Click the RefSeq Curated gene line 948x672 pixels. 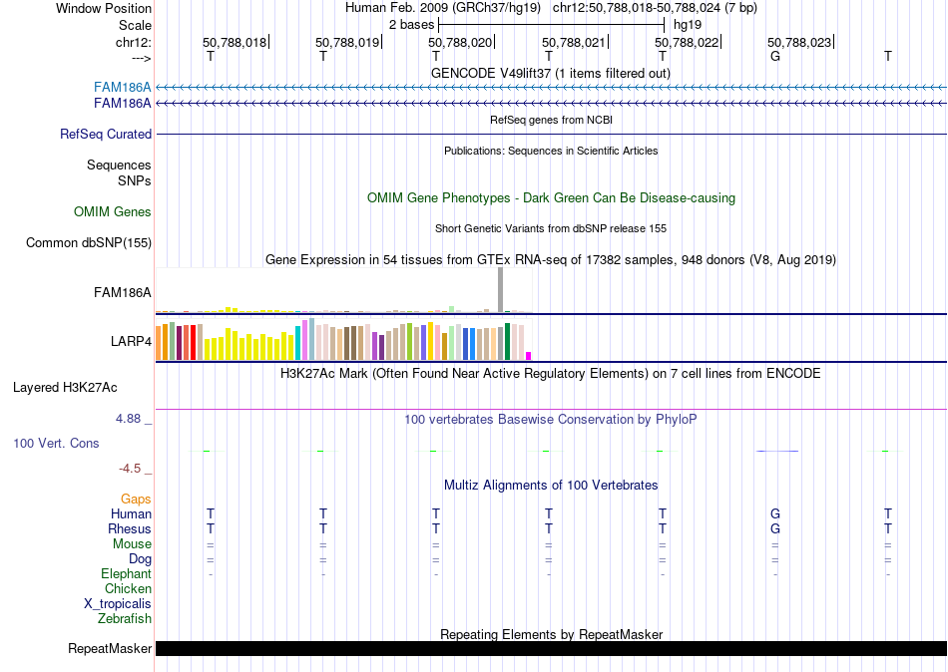[552, 135]
